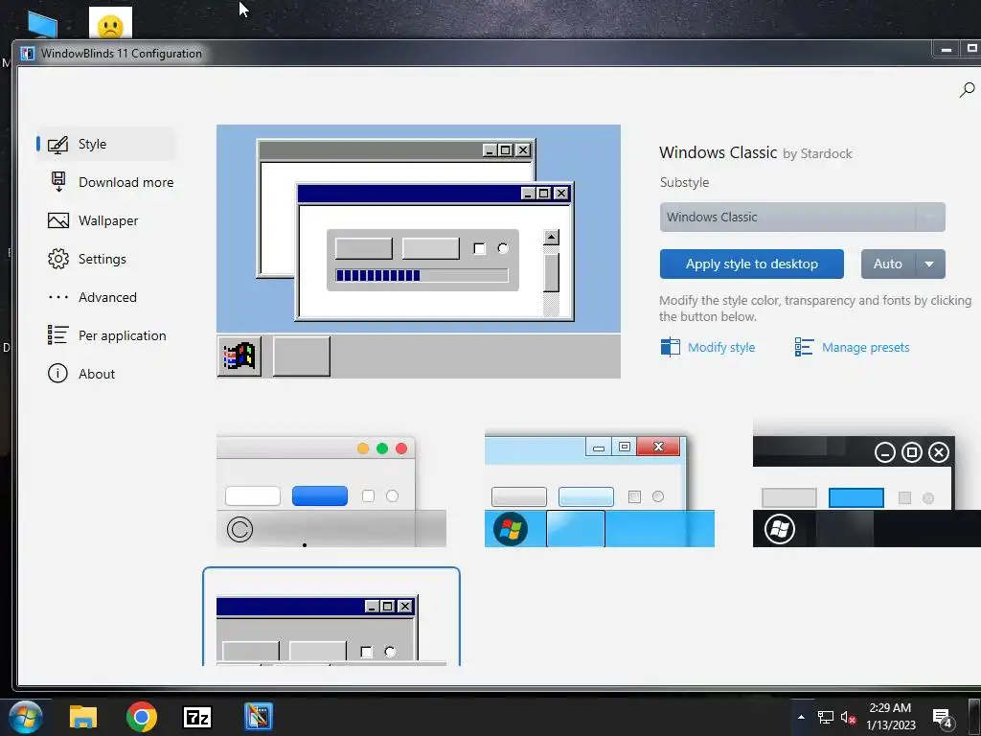The height and width of the screenshot is (736, 981).
Task: Click the Advanced three-dots icon
Action: (x=58, y=297)
